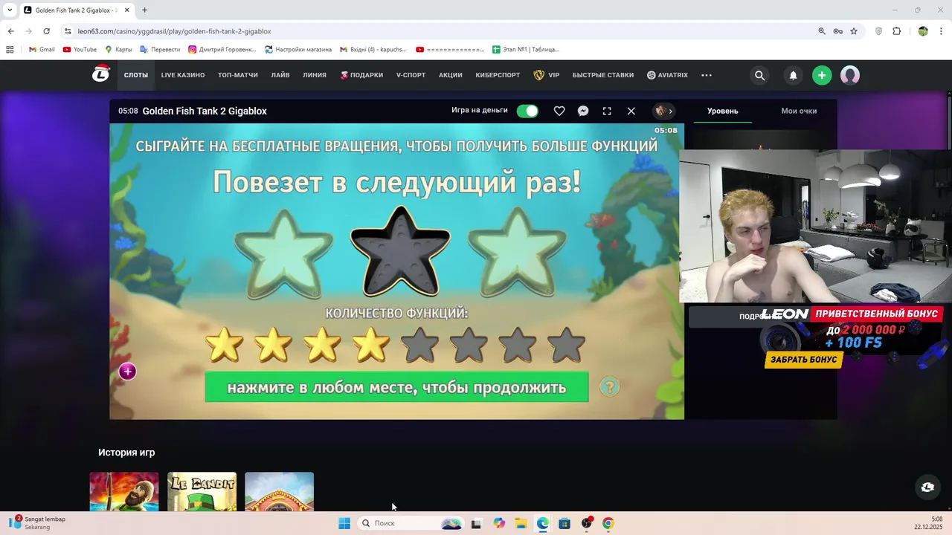Open БЫСТРЫЕ СТАВКИ
952x535 pixels.
[x=603, y=75]
